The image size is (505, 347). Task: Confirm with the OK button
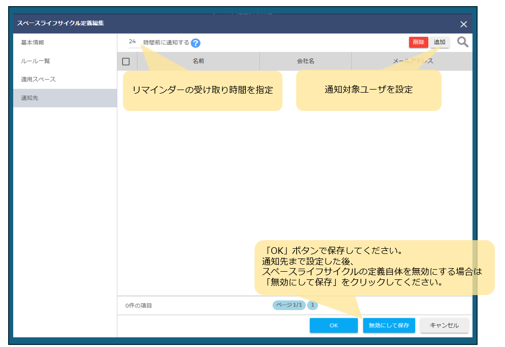[333, 326]
